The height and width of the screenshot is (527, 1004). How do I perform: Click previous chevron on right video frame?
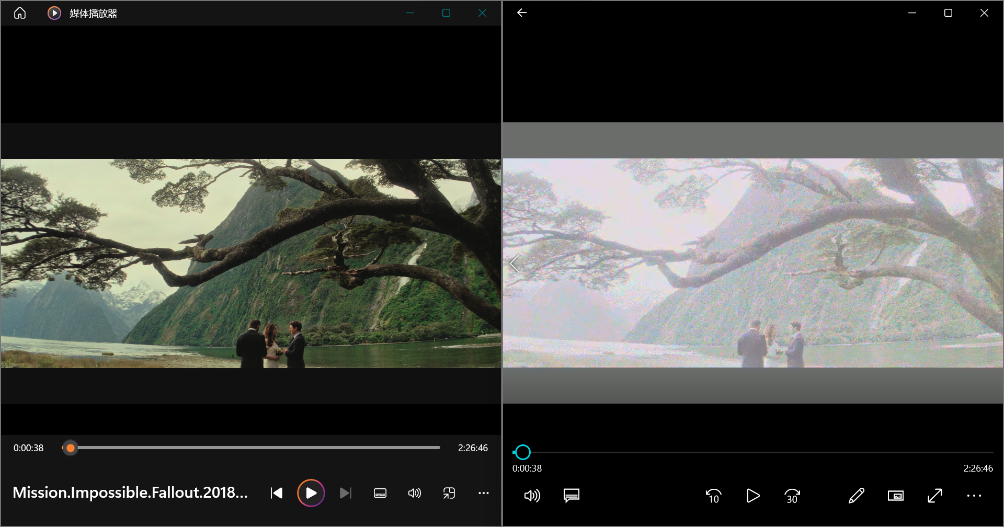515,263
